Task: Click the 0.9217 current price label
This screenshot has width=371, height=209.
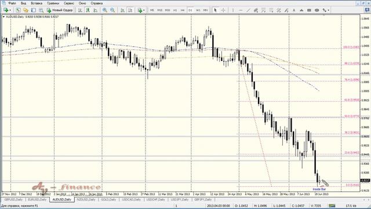Action: (x=365, y=181)
